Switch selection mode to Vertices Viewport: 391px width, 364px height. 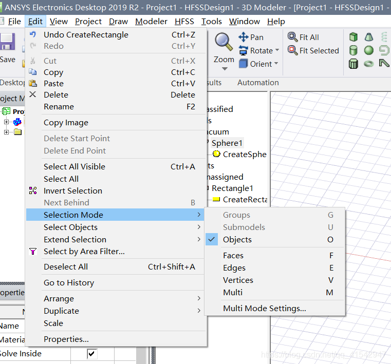click(x=275, y=280)
